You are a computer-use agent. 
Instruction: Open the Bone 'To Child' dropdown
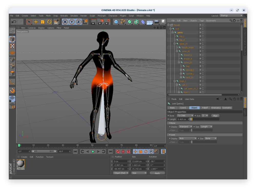[185, 115]
